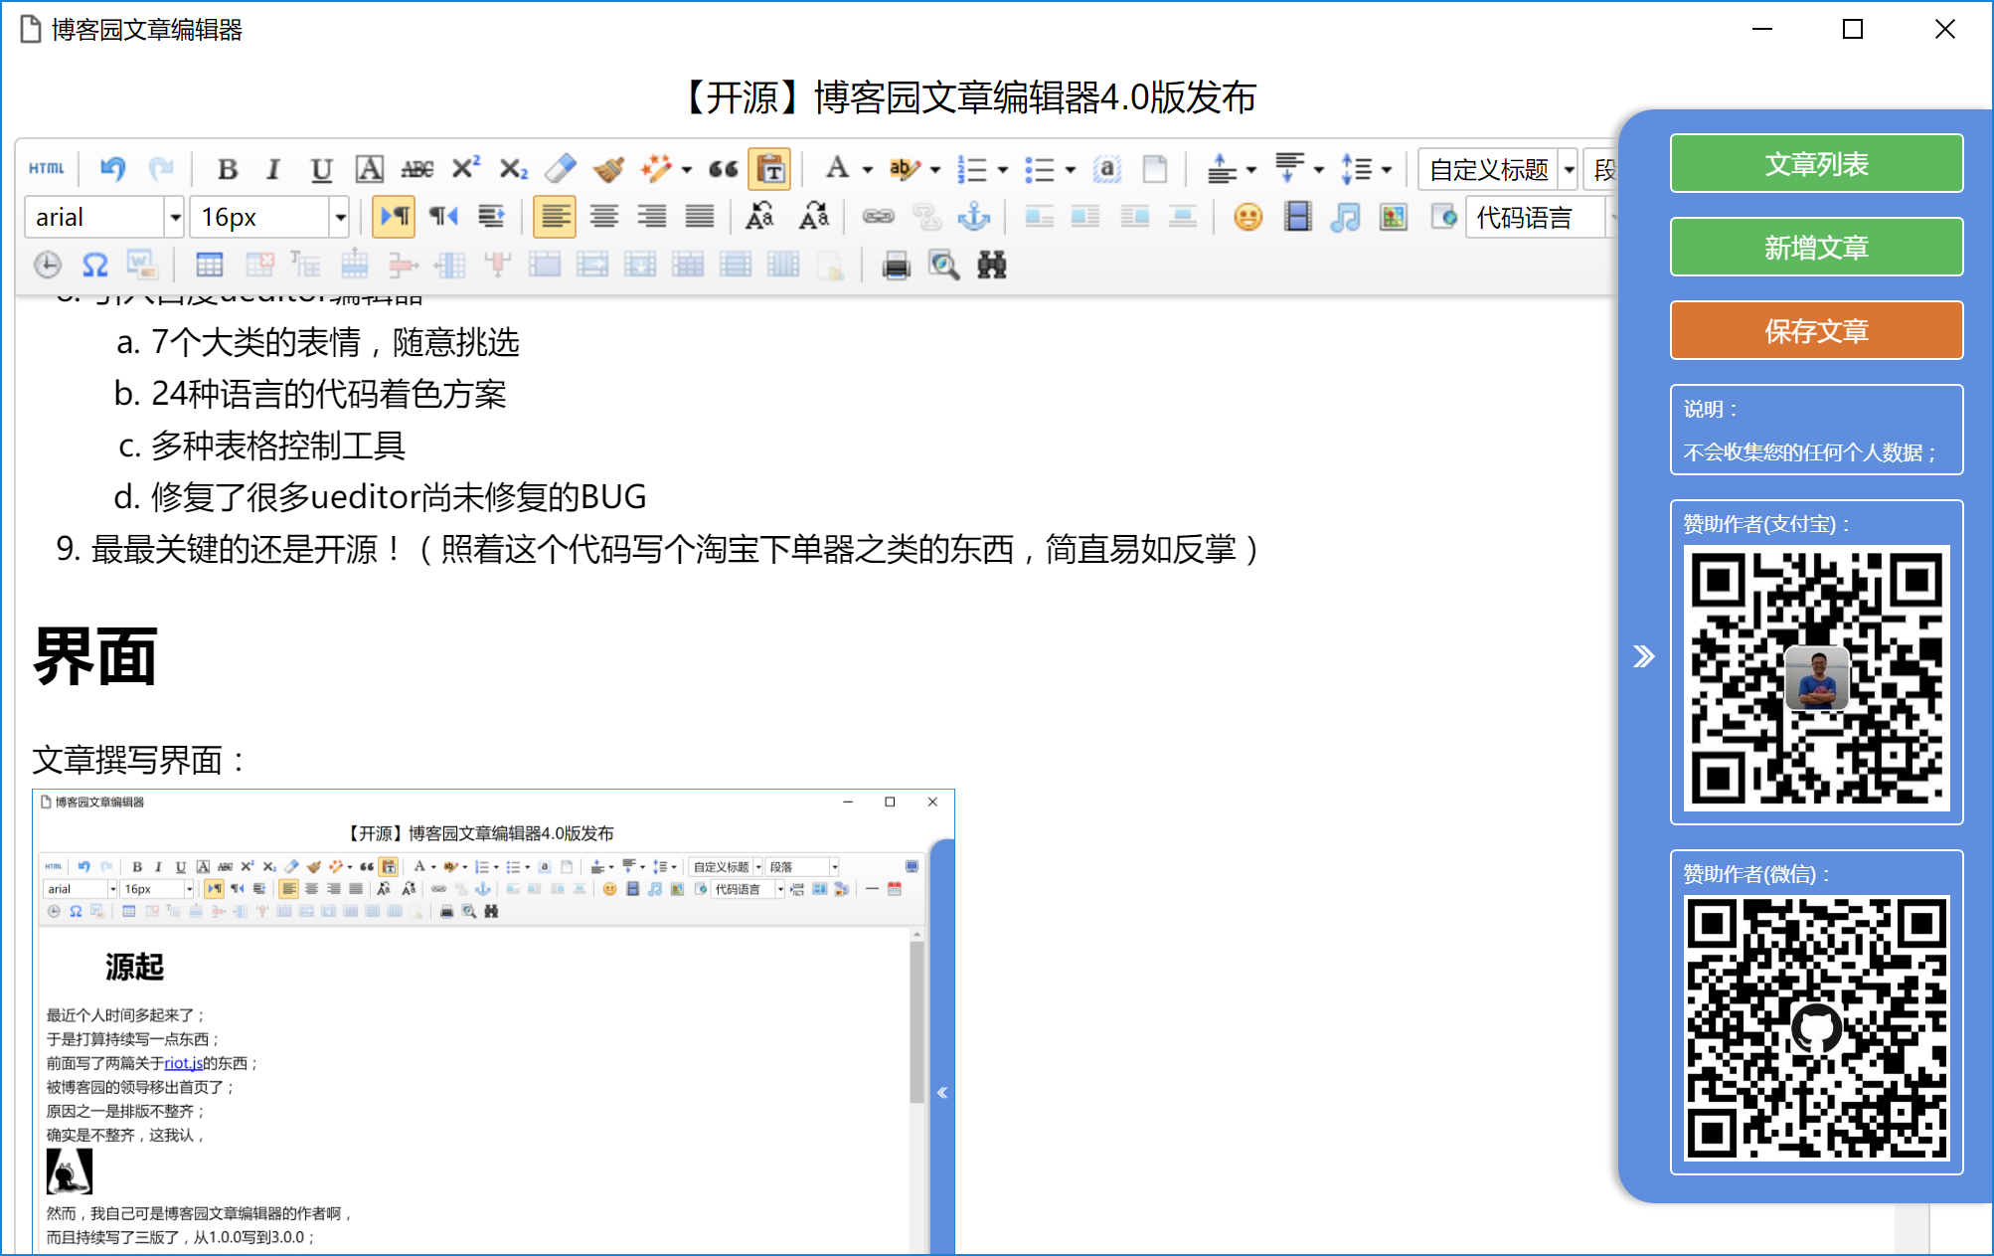1994x1256 pixels.
Task: Open the font color dropdown arrow
Action: (x=867, y=170)
